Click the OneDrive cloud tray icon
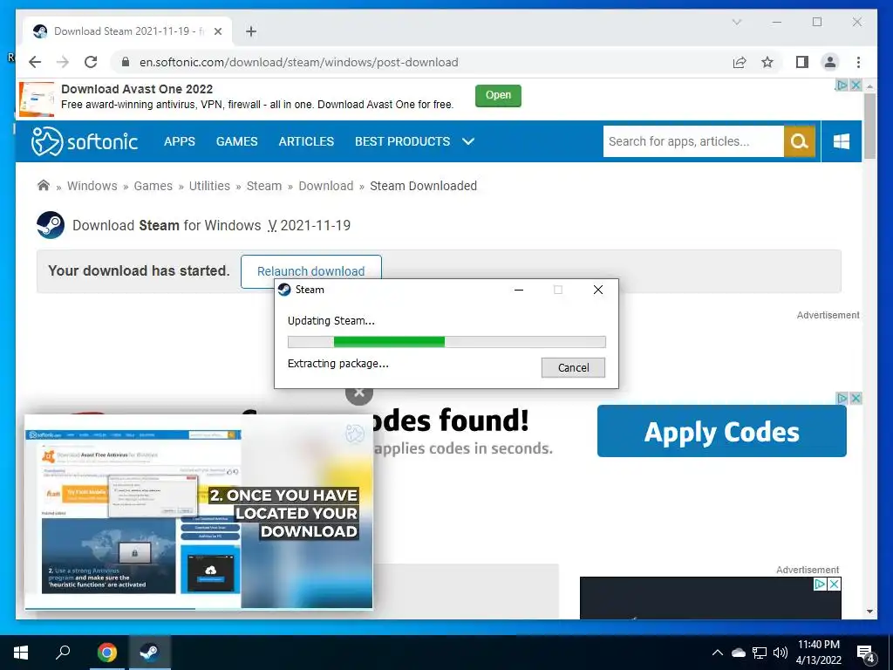The image size is (893, 670). tap(739, 653)
